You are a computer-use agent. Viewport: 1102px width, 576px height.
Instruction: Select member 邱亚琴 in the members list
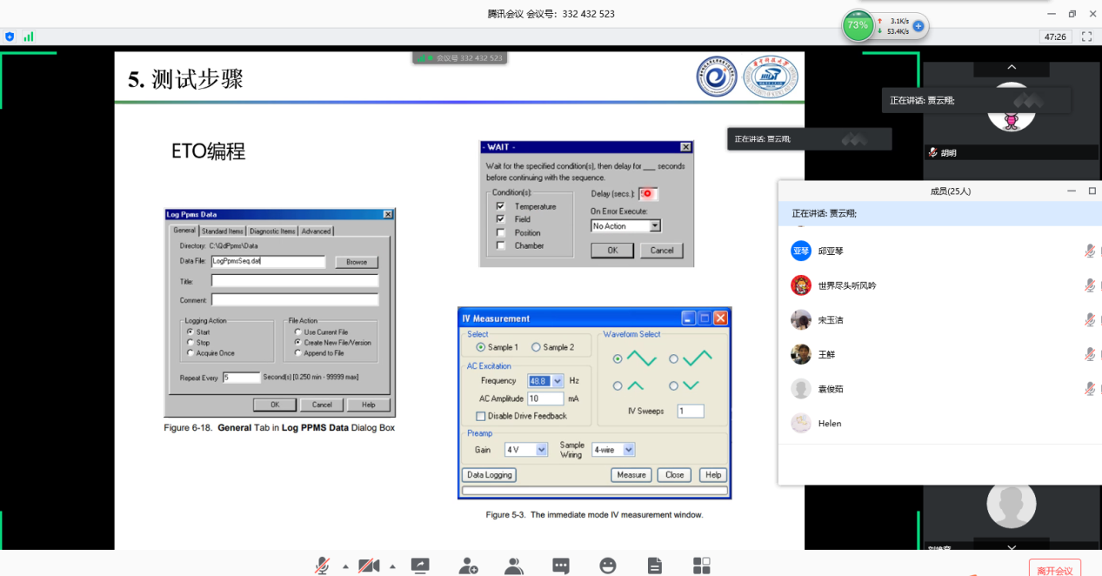pos(831,251)
